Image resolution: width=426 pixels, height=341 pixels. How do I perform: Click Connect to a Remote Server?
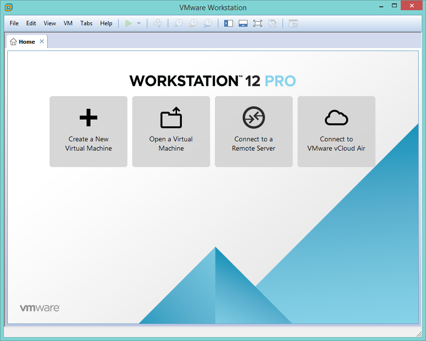[254, 132]
